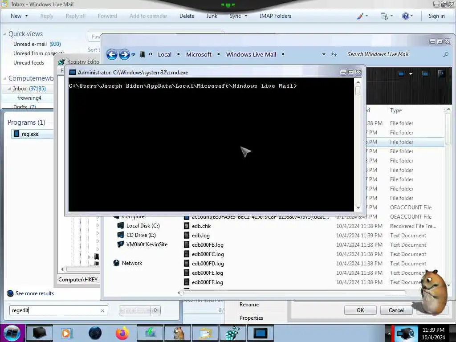This screenshot has height=342, width=456.
Task: Open the Unread feeds quick view
Action: click(29, 62)
